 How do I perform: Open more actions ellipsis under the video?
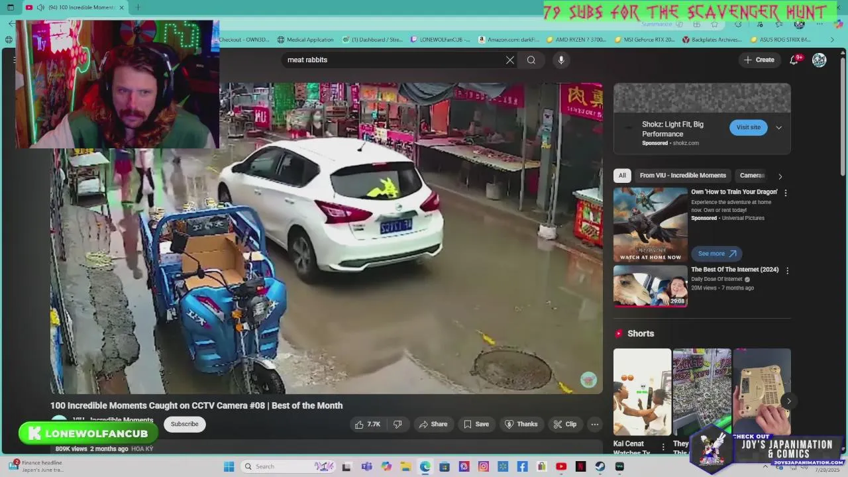[x=595, y=424]
